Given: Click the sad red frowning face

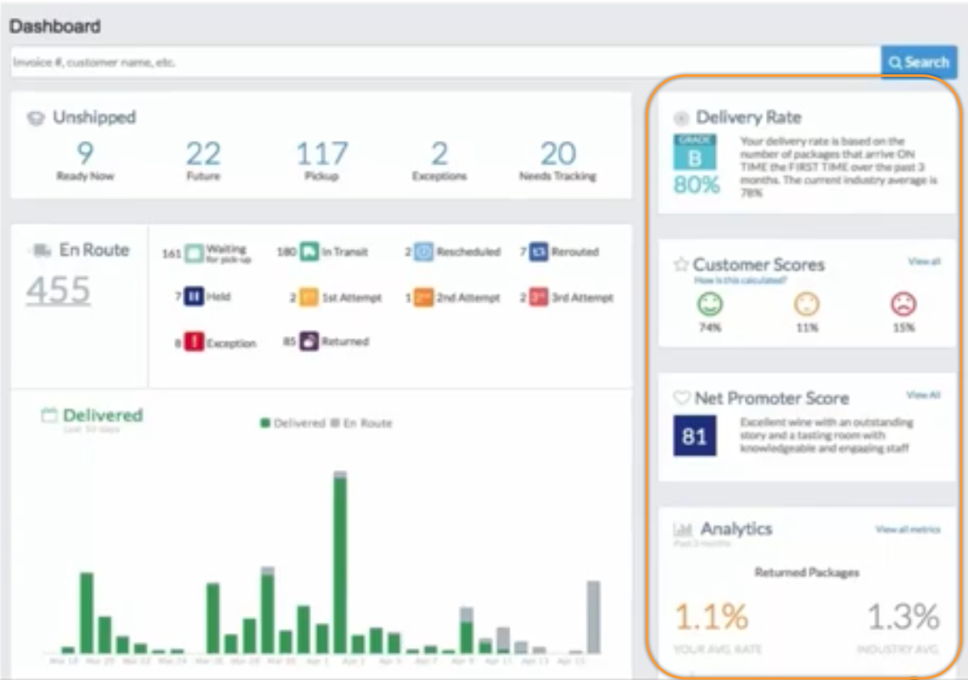Looking at the screenshot, I should pyautogui.click(x=903, y=304).
